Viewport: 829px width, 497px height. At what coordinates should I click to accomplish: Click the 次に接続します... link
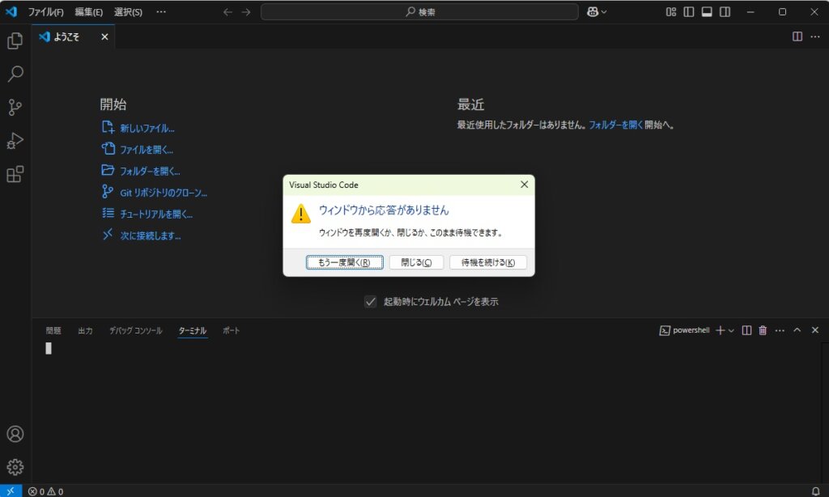pos(150,236)
